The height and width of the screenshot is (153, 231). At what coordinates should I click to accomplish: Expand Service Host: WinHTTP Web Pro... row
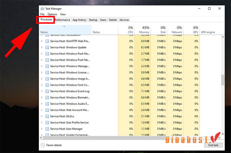click(42, 41)
